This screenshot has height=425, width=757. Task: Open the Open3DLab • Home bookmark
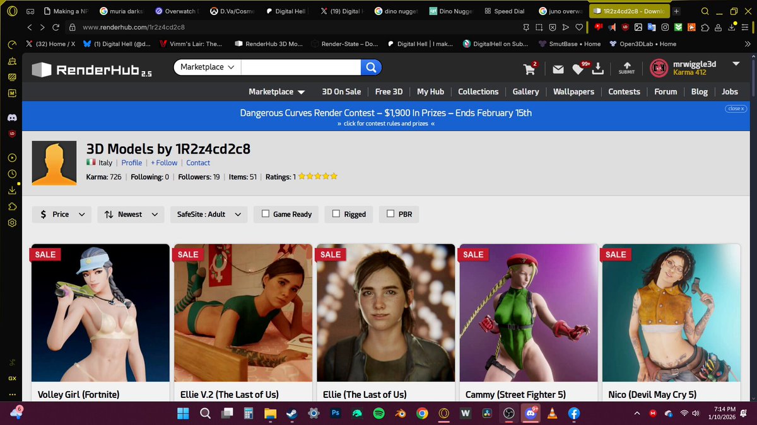643,44
